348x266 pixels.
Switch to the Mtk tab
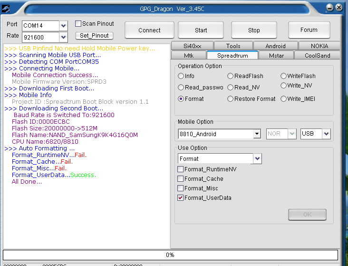pyautogui.click(x=189, y=56)
